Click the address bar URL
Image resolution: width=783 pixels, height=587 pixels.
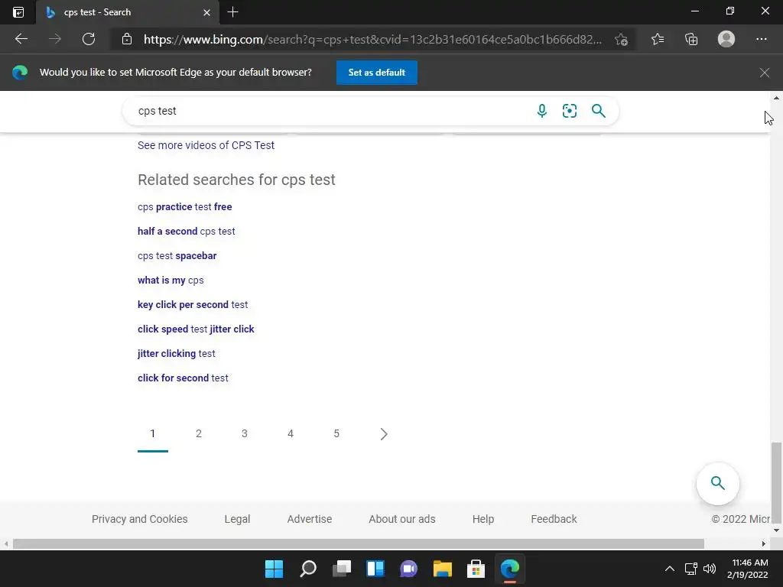coord(372,40)
